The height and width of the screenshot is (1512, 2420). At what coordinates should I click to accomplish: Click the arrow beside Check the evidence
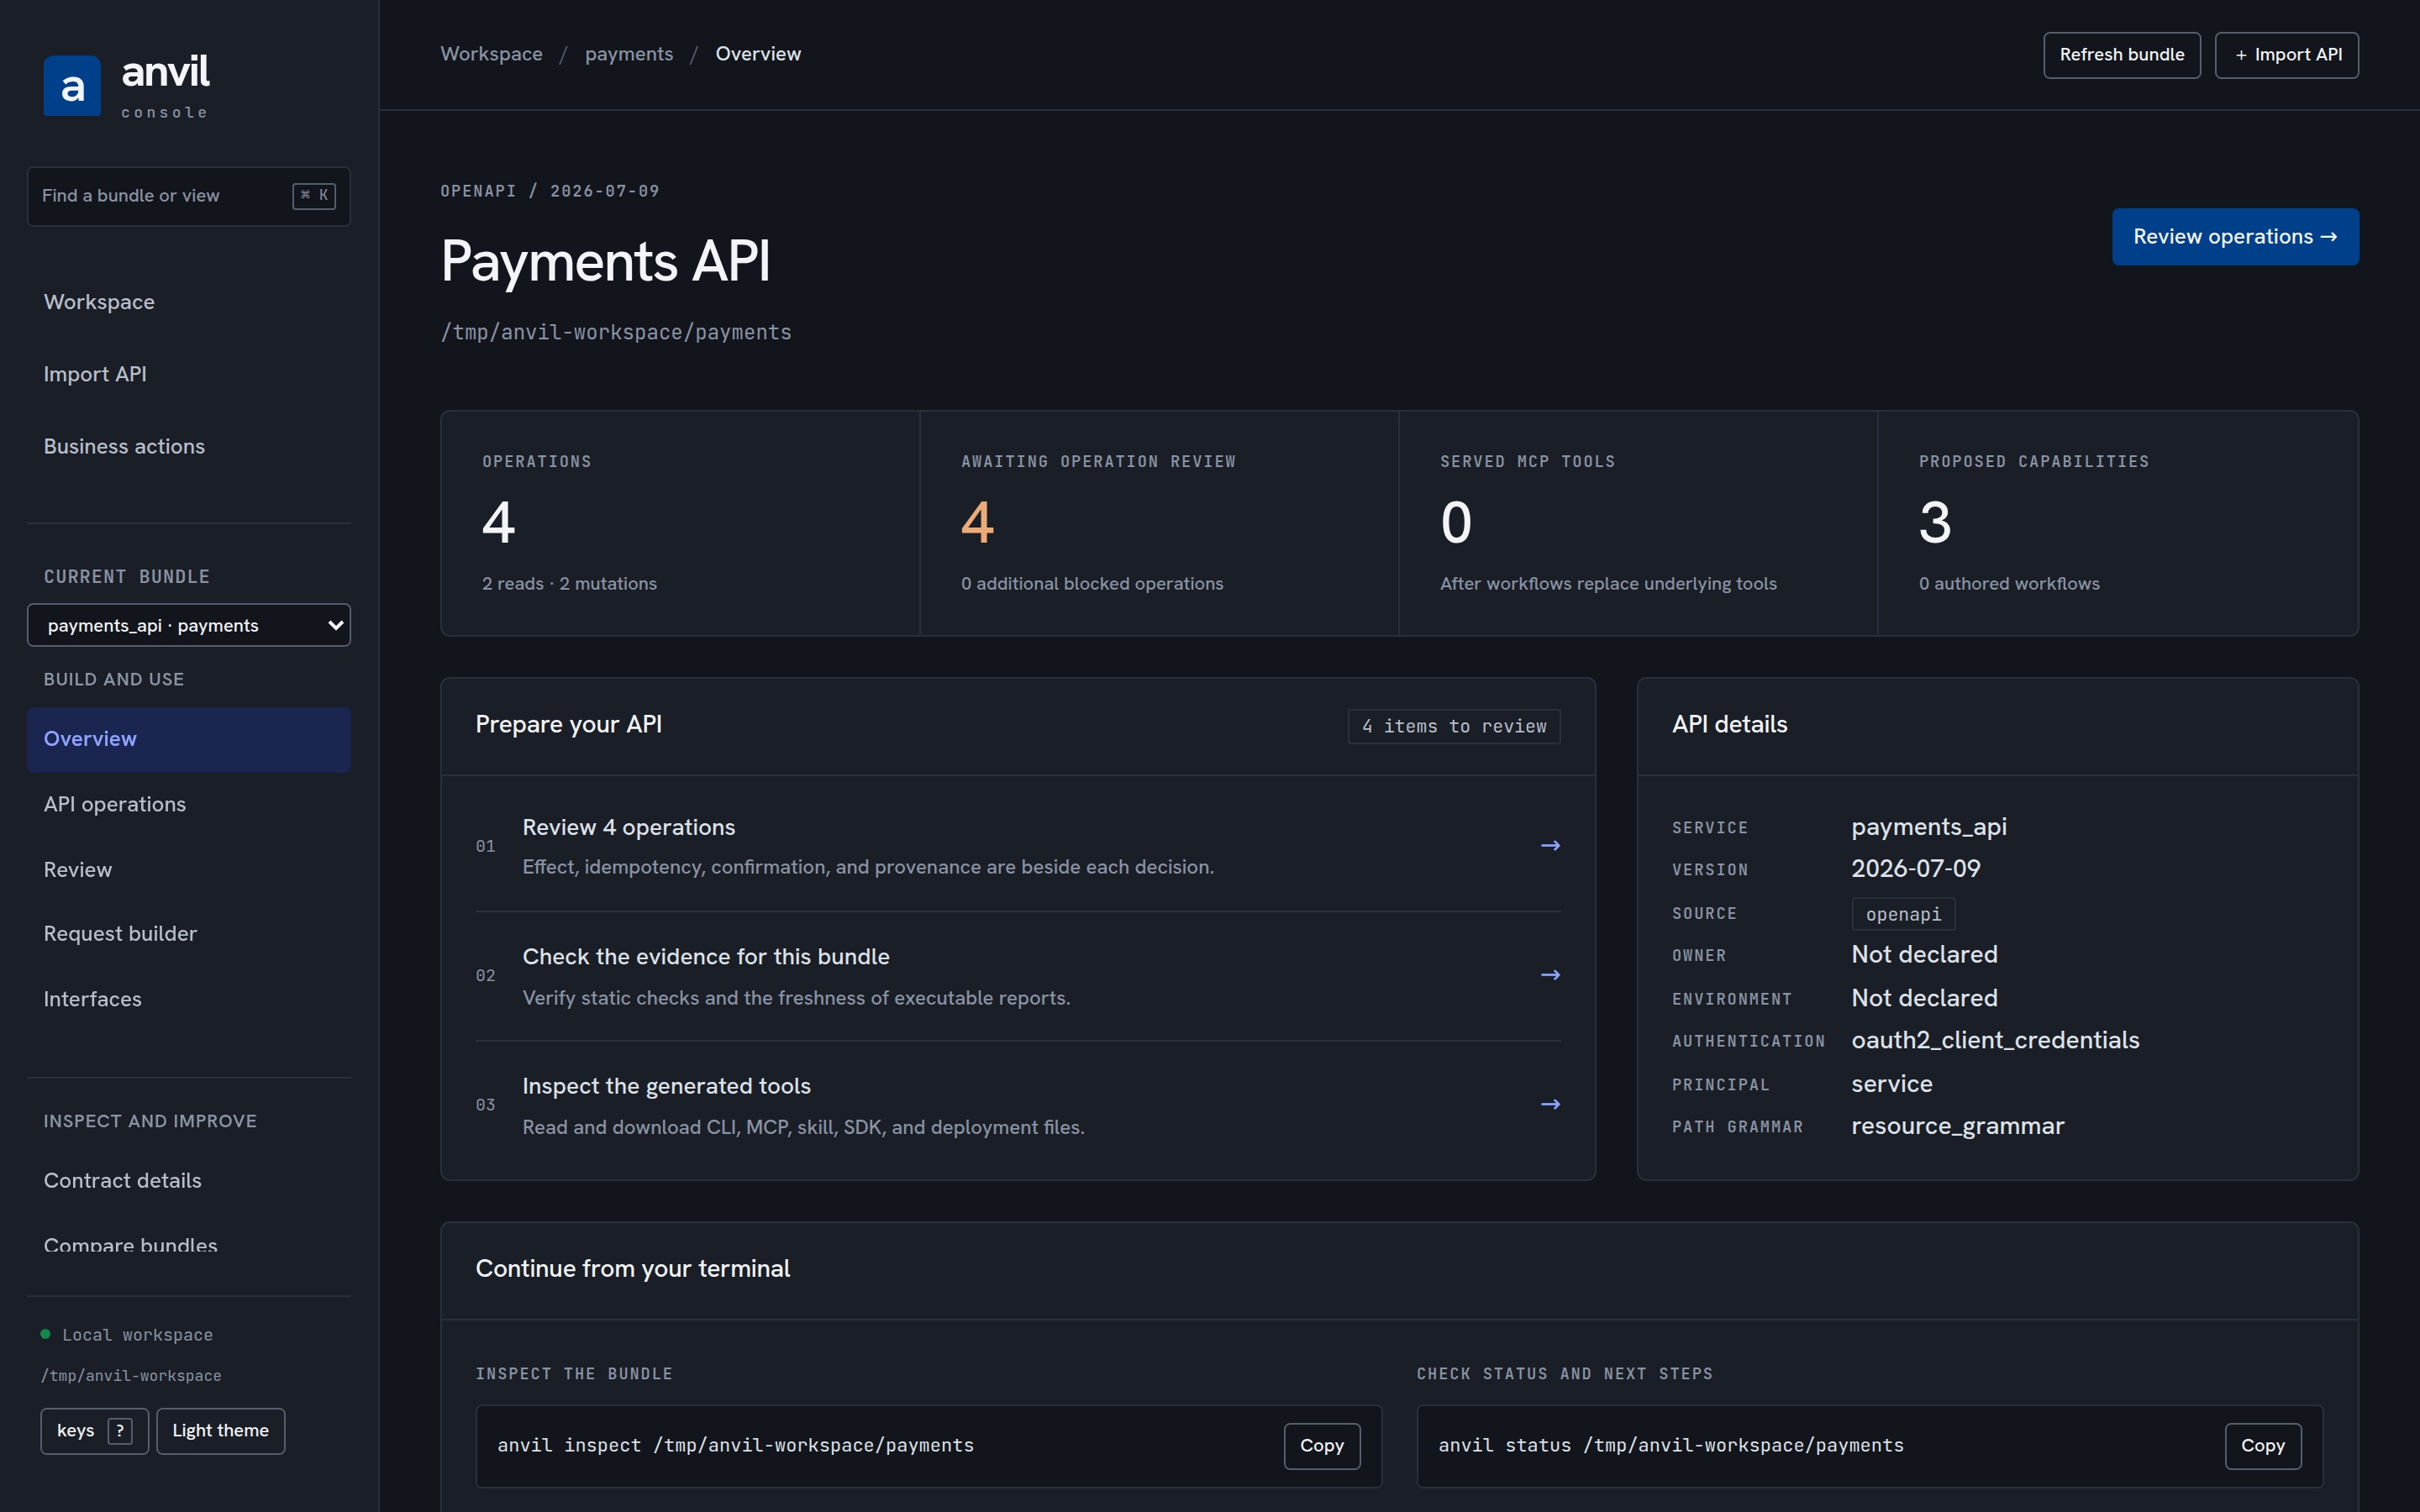[x=1550, y=975]
